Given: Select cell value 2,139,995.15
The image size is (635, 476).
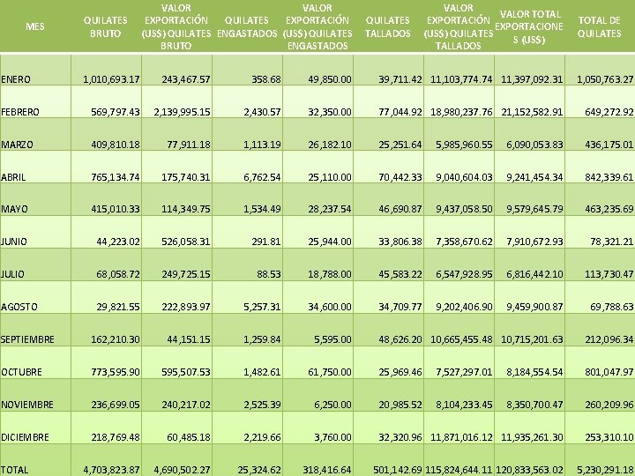Looking at the screenshot, I should [x=182, y=112].
